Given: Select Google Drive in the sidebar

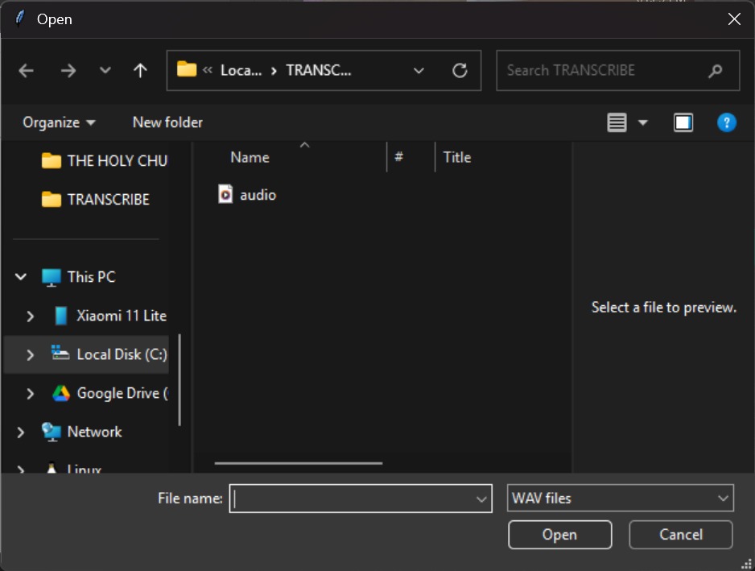Looking at the screenshot, I should pyautogui.click(x=121, y=393).
